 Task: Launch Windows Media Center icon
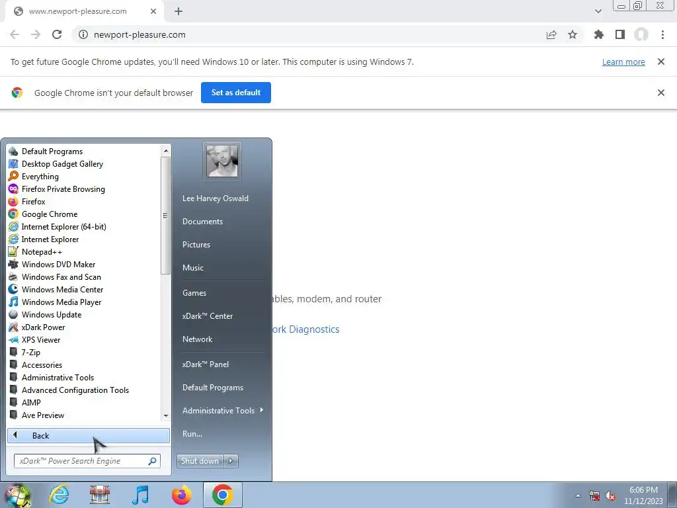13,289
